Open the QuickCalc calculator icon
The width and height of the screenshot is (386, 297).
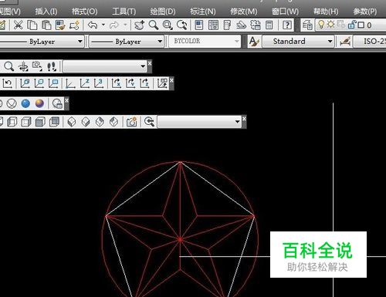269,25
